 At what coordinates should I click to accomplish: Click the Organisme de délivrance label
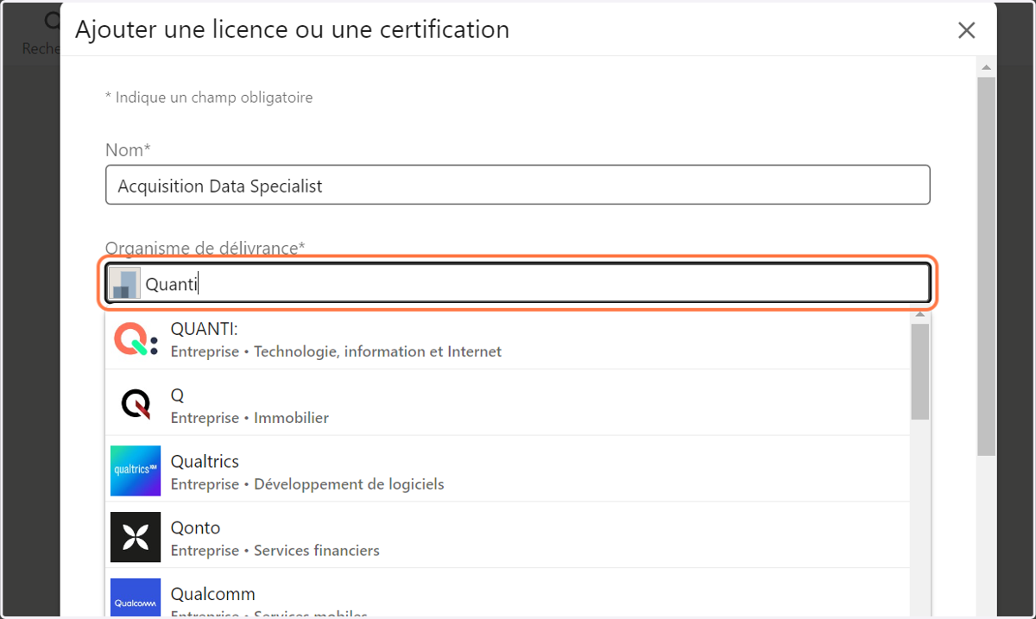click(205, 249)
